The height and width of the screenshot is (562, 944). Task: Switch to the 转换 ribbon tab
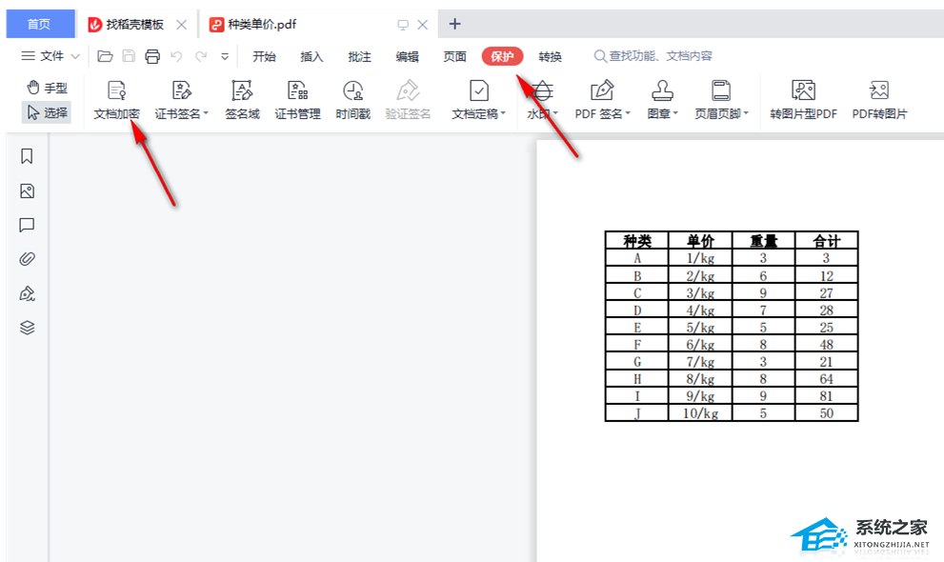pyautogui.click(x=550, y=56)
